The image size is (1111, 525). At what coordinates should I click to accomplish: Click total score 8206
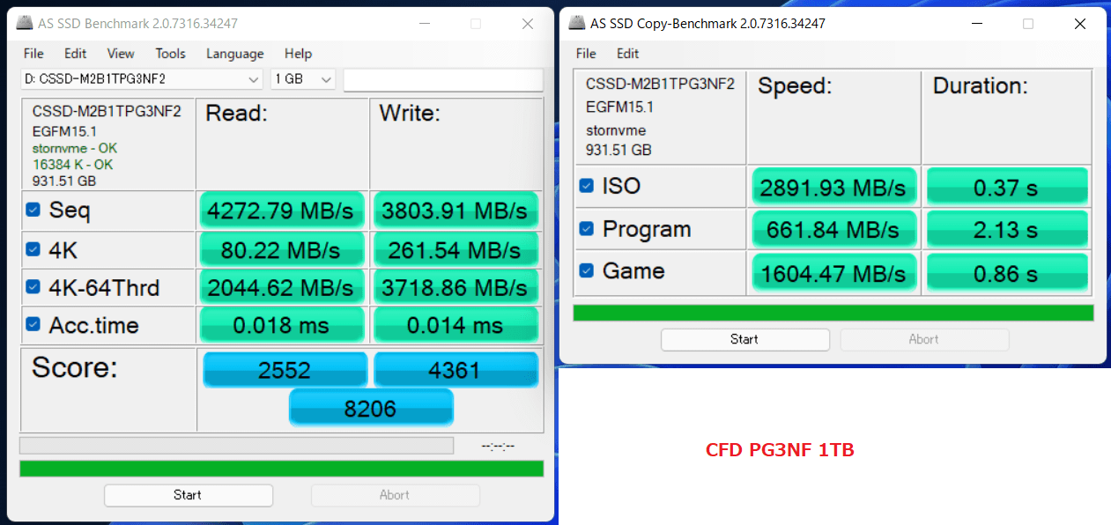[x=371, y=408]
